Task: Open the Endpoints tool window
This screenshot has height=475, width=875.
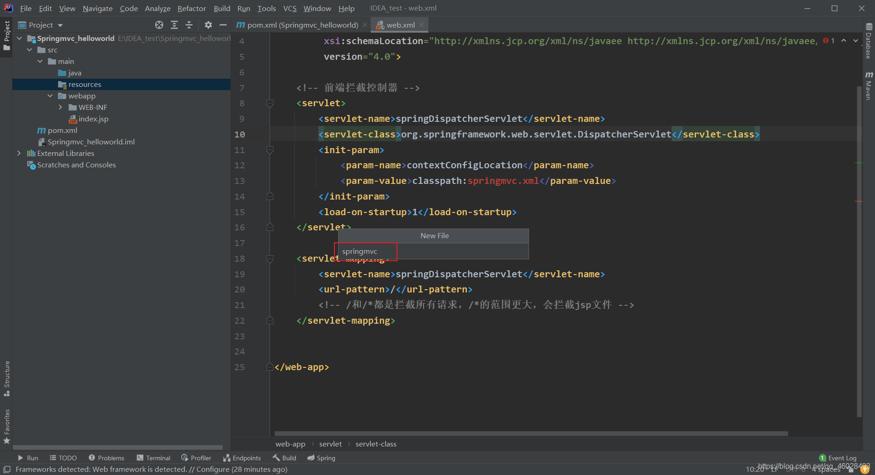Action: click(x=242, y=458)
